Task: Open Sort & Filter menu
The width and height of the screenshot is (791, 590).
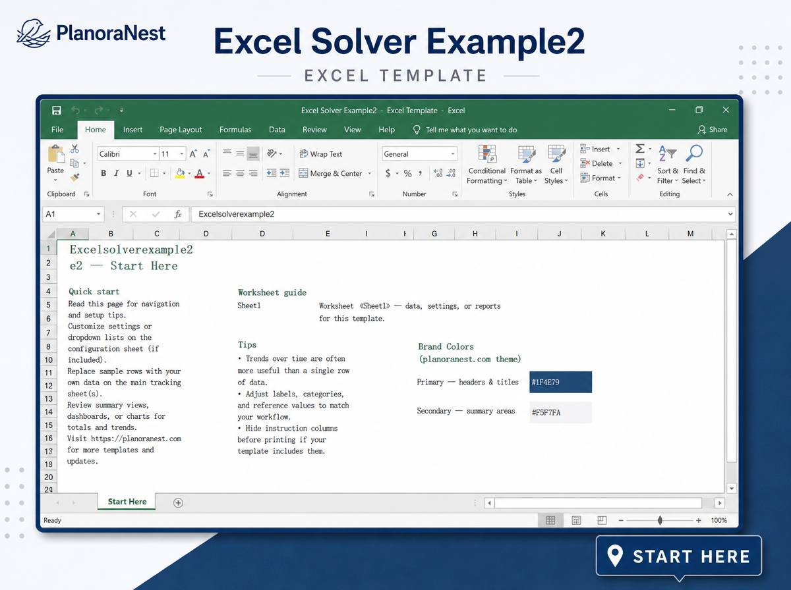Action: (668, 165)
